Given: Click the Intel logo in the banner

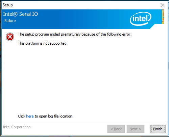Looking at the screenshot, I should 141,19.
